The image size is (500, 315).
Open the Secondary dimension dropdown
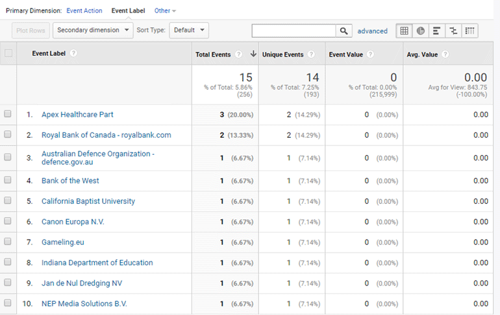click(x=93, y=31)
